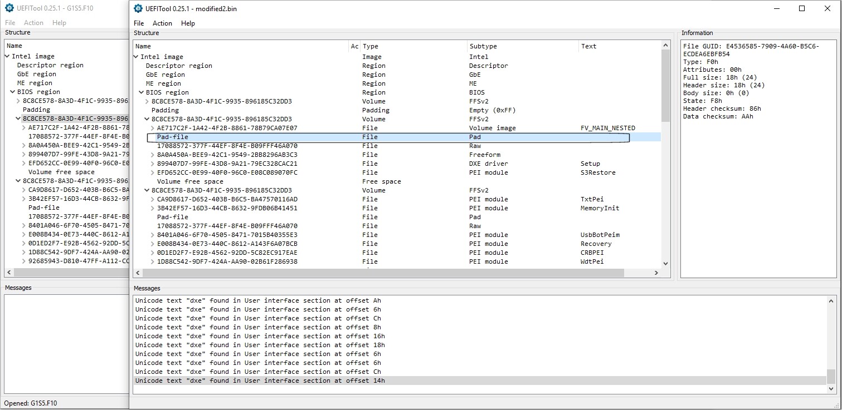Select 1D88C542 WdtPei module row
842x410 pixels.
pos(397,261)
